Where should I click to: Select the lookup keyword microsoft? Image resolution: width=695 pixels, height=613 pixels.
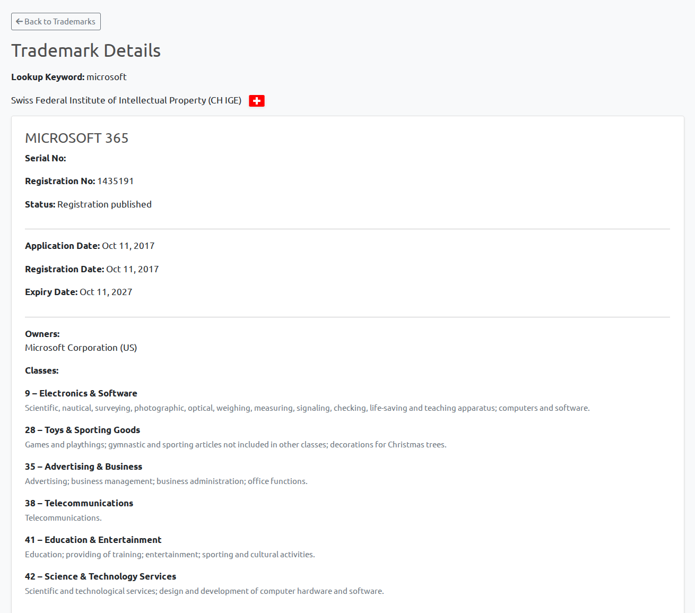click(x=106, y=77)
